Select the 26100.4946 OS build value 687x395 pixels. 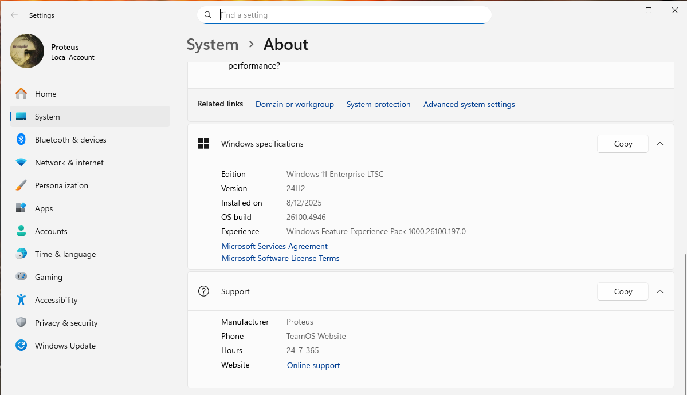click(306, 217)
